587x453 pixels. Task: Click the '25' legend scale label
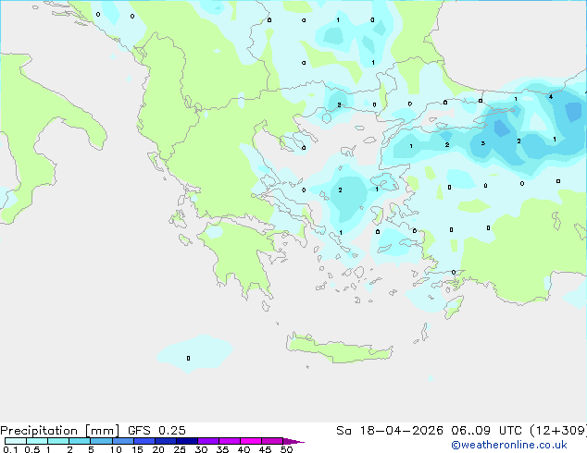click(180, 449)
